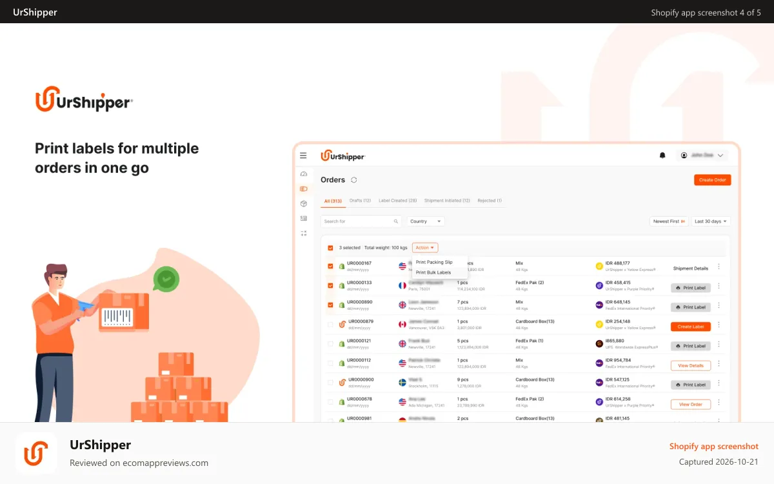Expand the user account dropdown
Image resolution: width=774 pixels, height=484 pixels.
(x=702, y=156)
